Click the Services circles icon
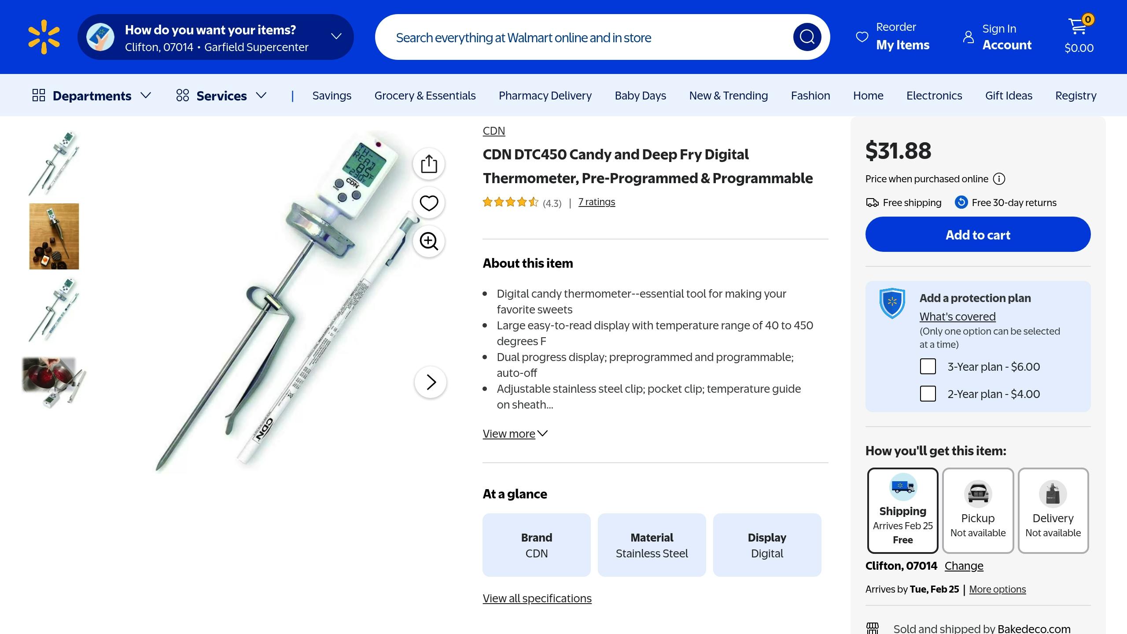 [183, 95]
